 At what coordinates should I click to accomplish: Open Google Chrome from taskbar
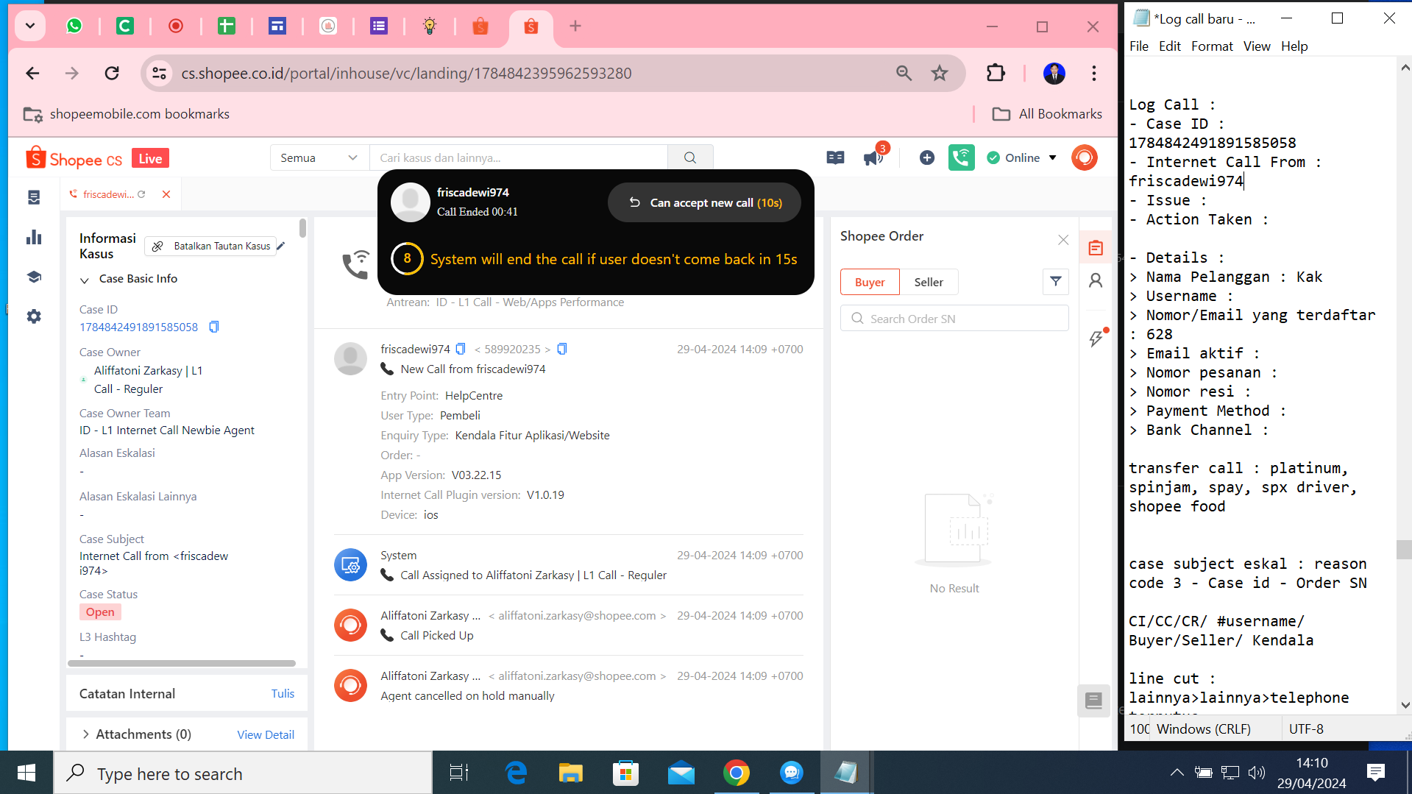[736, 773]
